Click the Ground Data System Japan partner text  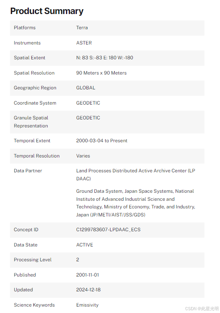click(136, 203)
